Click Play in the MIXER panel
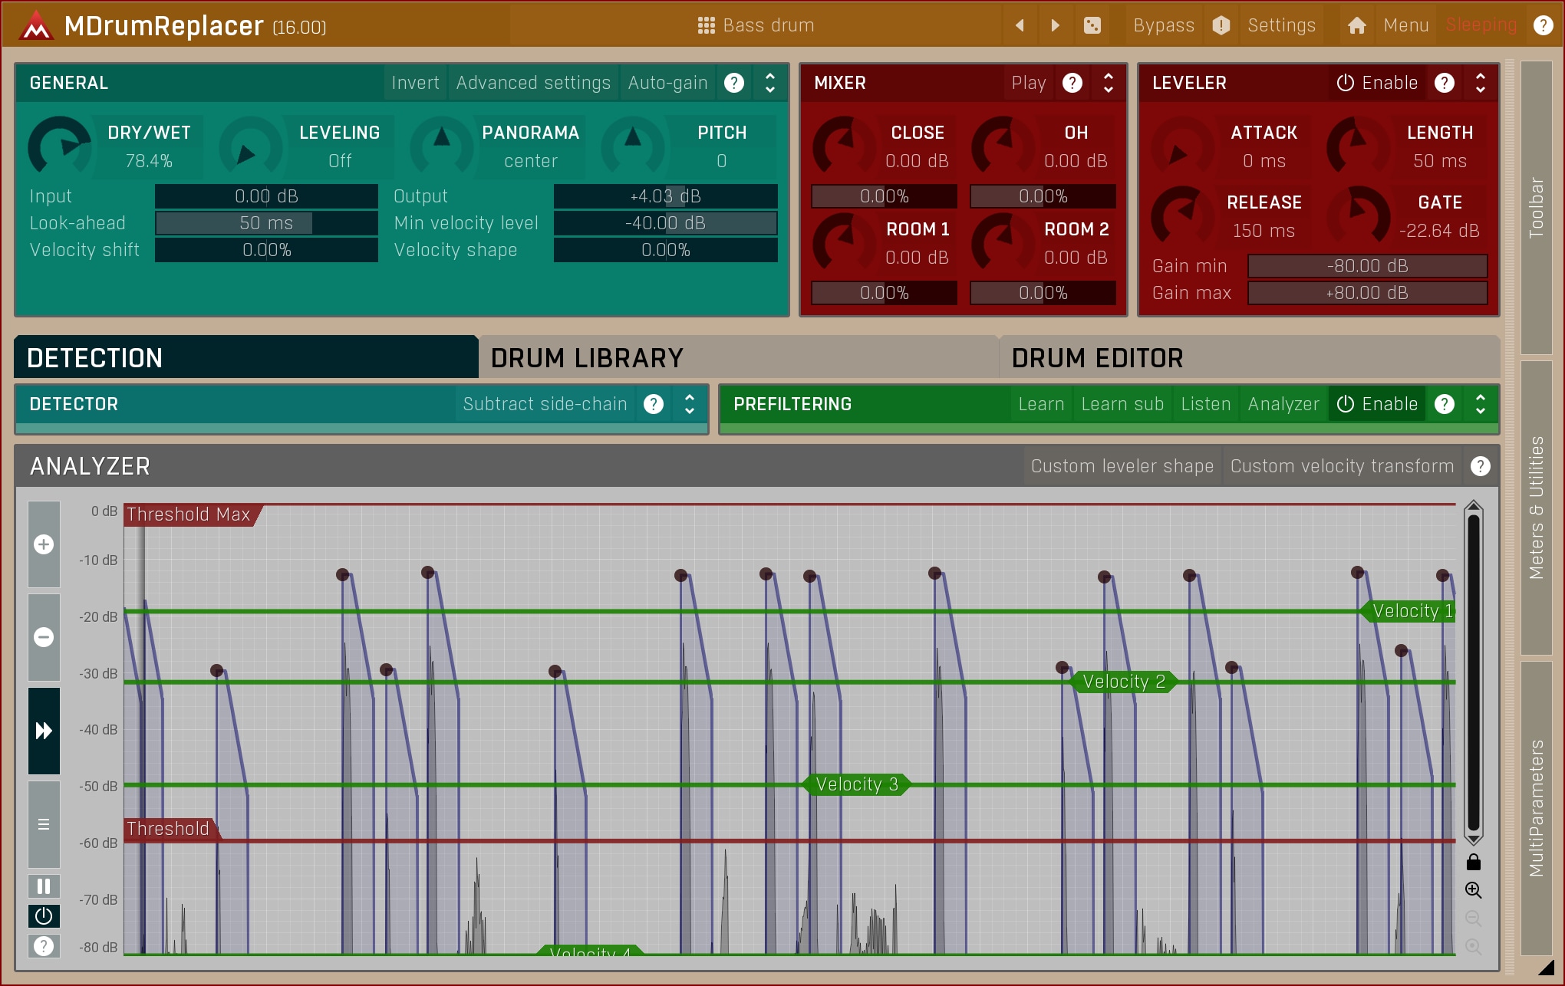The image size is (1565, 986). 1029,83
